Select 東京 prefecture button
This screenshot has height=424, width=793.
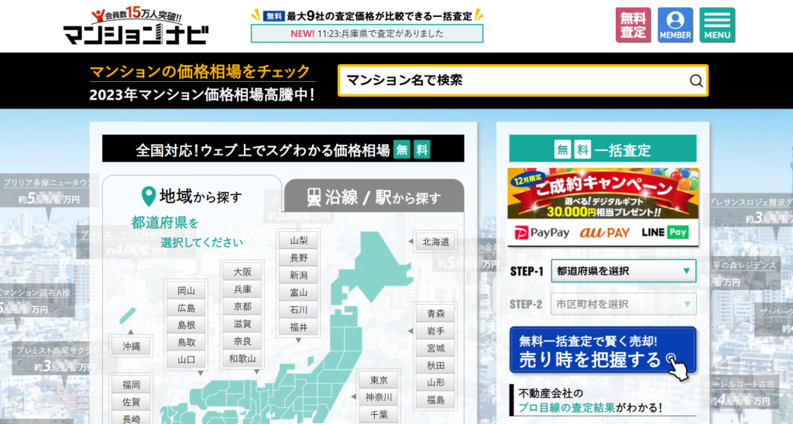pyautogui.click(x=379, y=380)
